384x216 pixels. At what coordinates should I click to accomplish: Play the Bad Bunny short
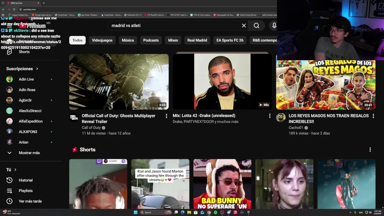[222, 184]
